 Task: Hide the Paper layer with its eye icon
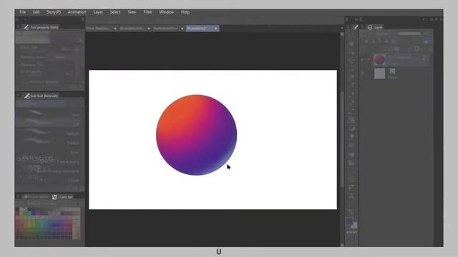point(363,73)
